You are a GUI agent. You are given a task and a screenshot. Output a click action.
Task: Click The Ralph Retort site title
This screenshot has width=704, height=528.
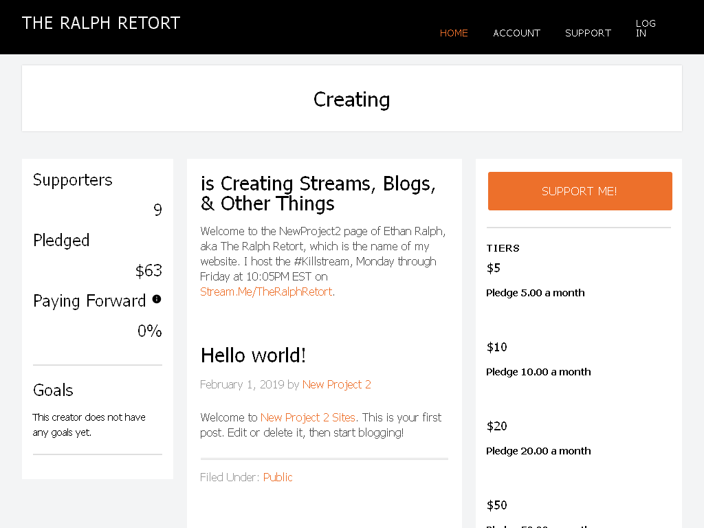point(101,23)
